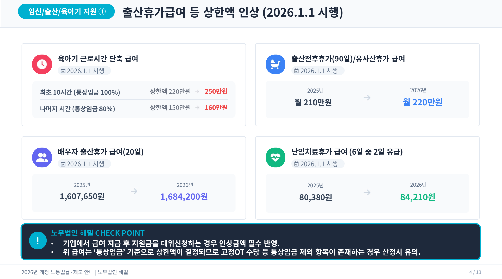Select the 임신/출산/육아기 지원 ① badge
The height and width of the screenshot is (279, 502).
click(66, 11)
